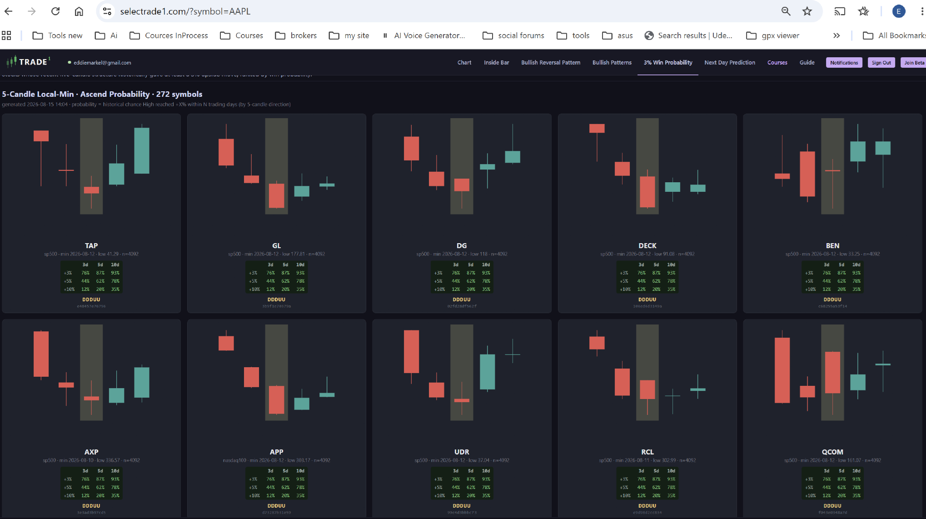Switch to the Chart tab

(x=464, y=63)
